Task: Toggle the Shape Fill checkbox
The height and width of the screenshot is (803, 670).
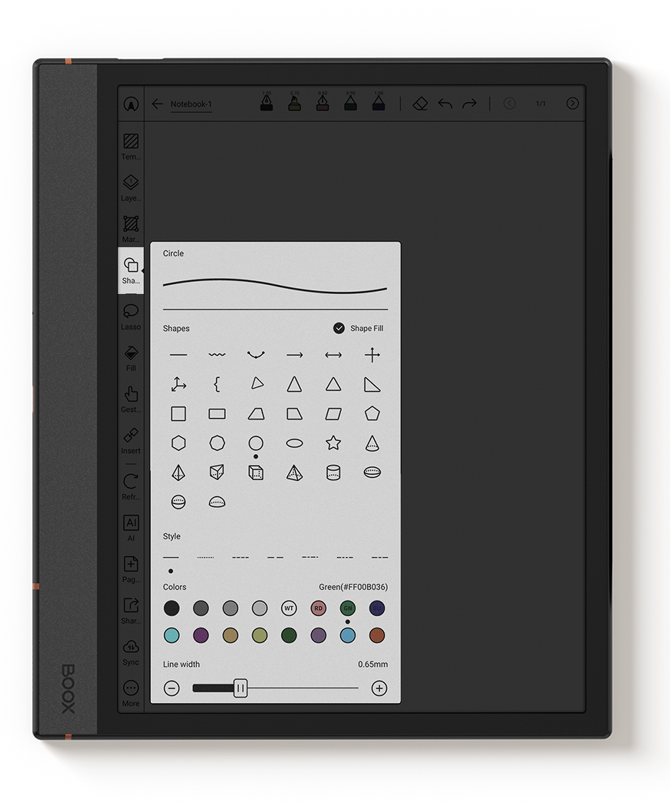Action: (339, 328)
